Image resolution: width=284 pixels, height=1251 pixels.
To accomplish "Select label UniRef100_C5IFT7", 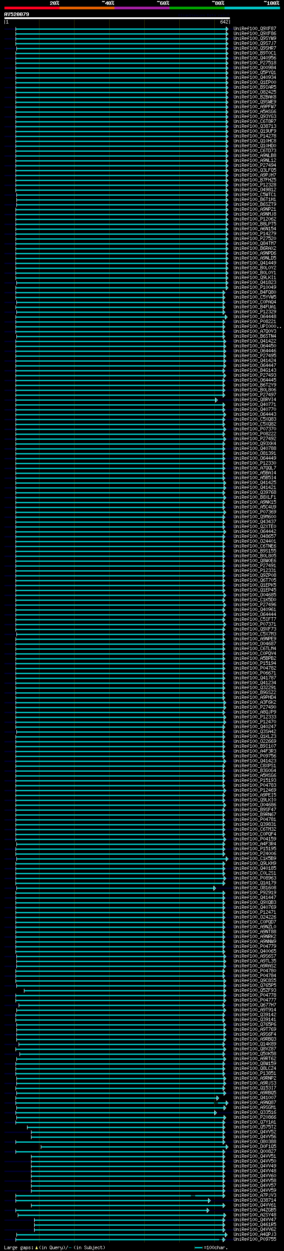I will click(x=255, y=619).
